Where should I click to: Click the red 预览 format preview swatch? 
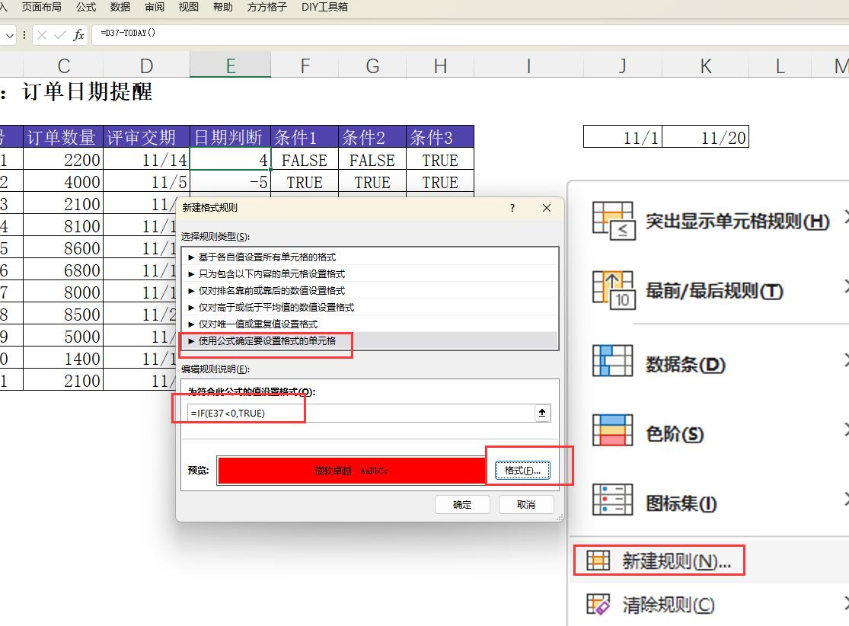tap(353, 470)
